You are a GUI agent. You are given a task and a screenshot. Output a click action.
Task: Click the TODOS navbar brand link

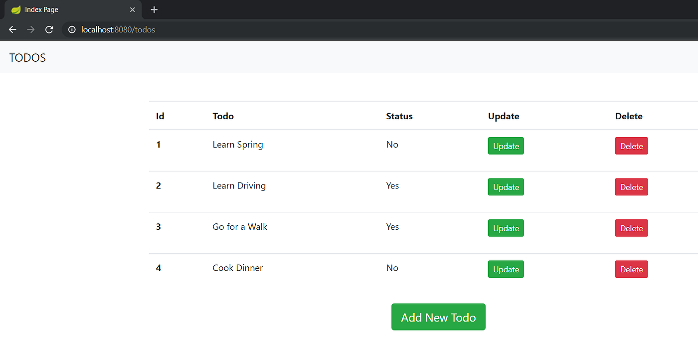click(27, 58)
